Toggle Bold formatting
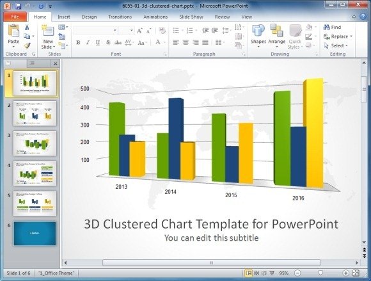This screenshot has width=371, height=281. point(78,43)
